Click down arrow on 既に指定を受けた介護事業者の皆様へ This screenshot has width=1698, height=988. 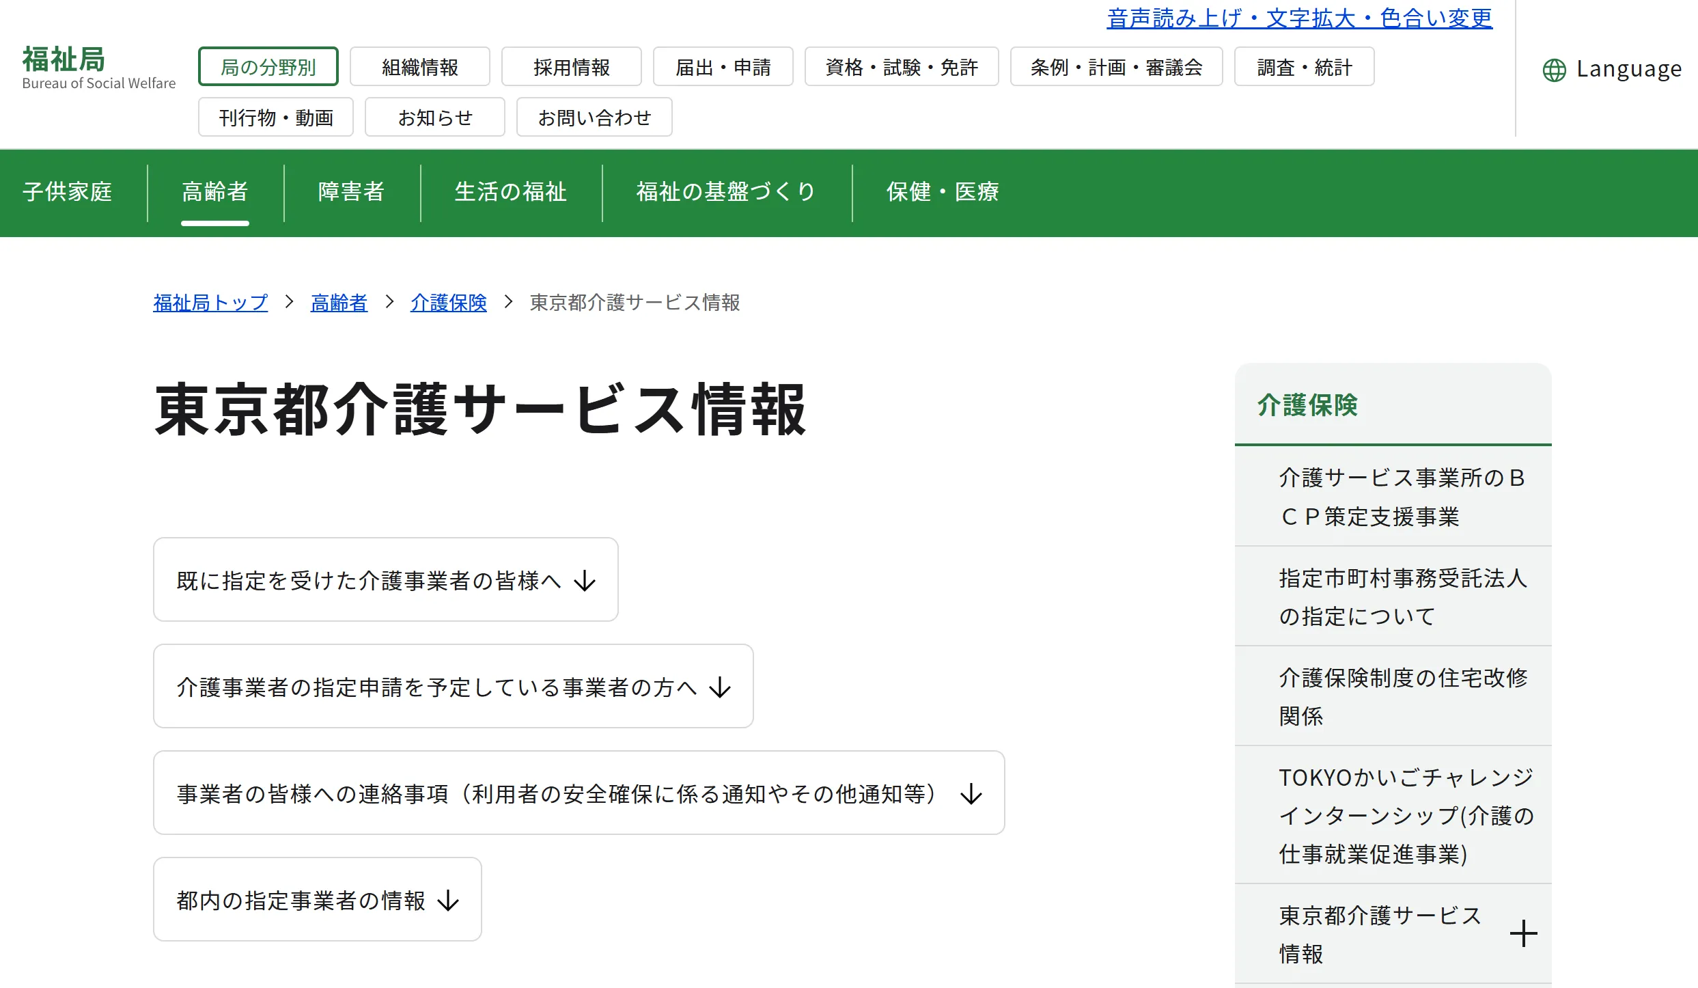[x=585, y=581]
